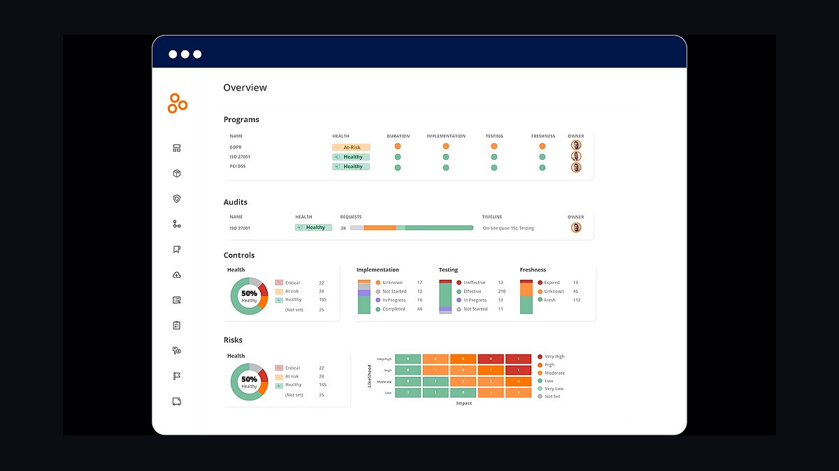
Task: Click the Implementation stacked bar chart
Action: pyautogui.click(x=364, y=297)
